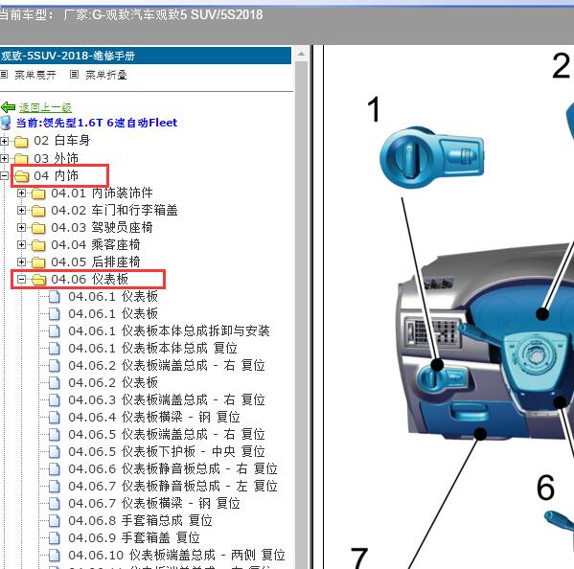Image resolution: width=574 pixels, height=569 pixels.
Task: Click the light switch part labeled 1
Action: (432, 157)
